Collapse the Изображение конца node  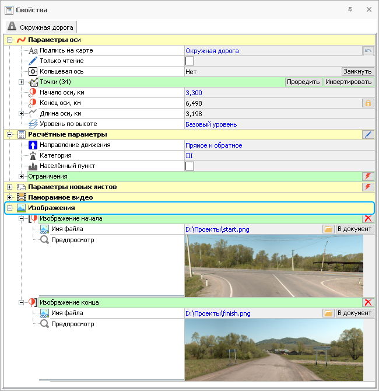(x=21, y=302)
